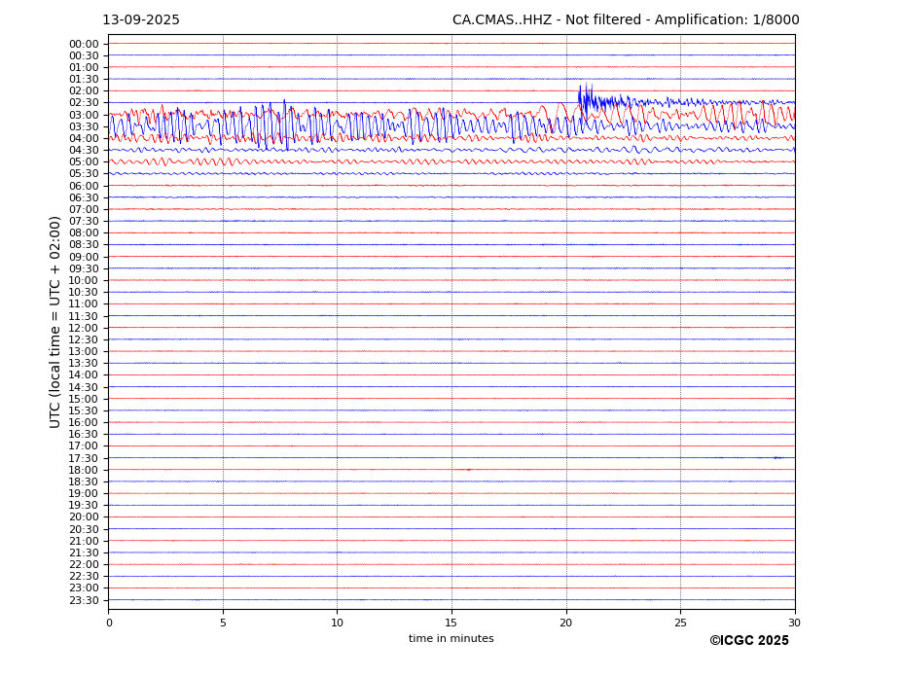Select the 04:00 time row label
This screenshot has height=677, width=902.
[x=84, y=139]
